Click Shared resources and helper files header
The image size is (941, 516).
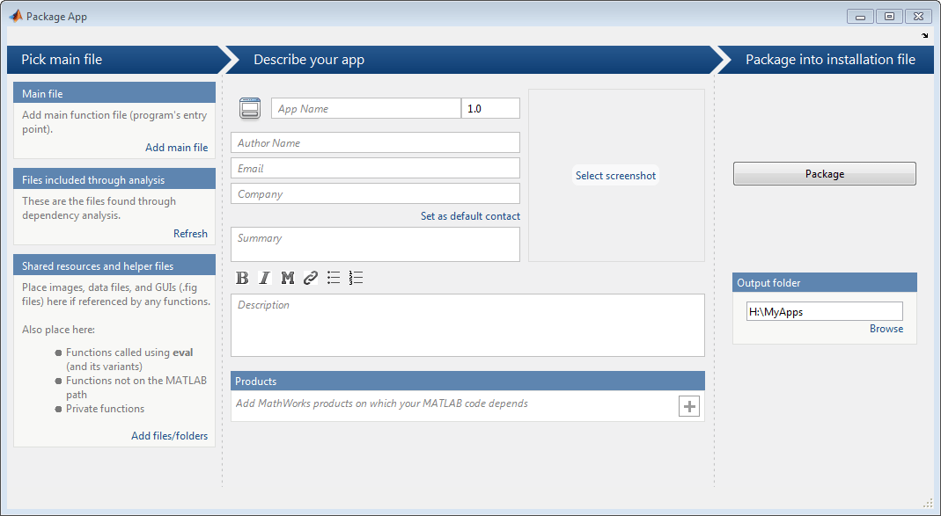[x=114, y=265]
